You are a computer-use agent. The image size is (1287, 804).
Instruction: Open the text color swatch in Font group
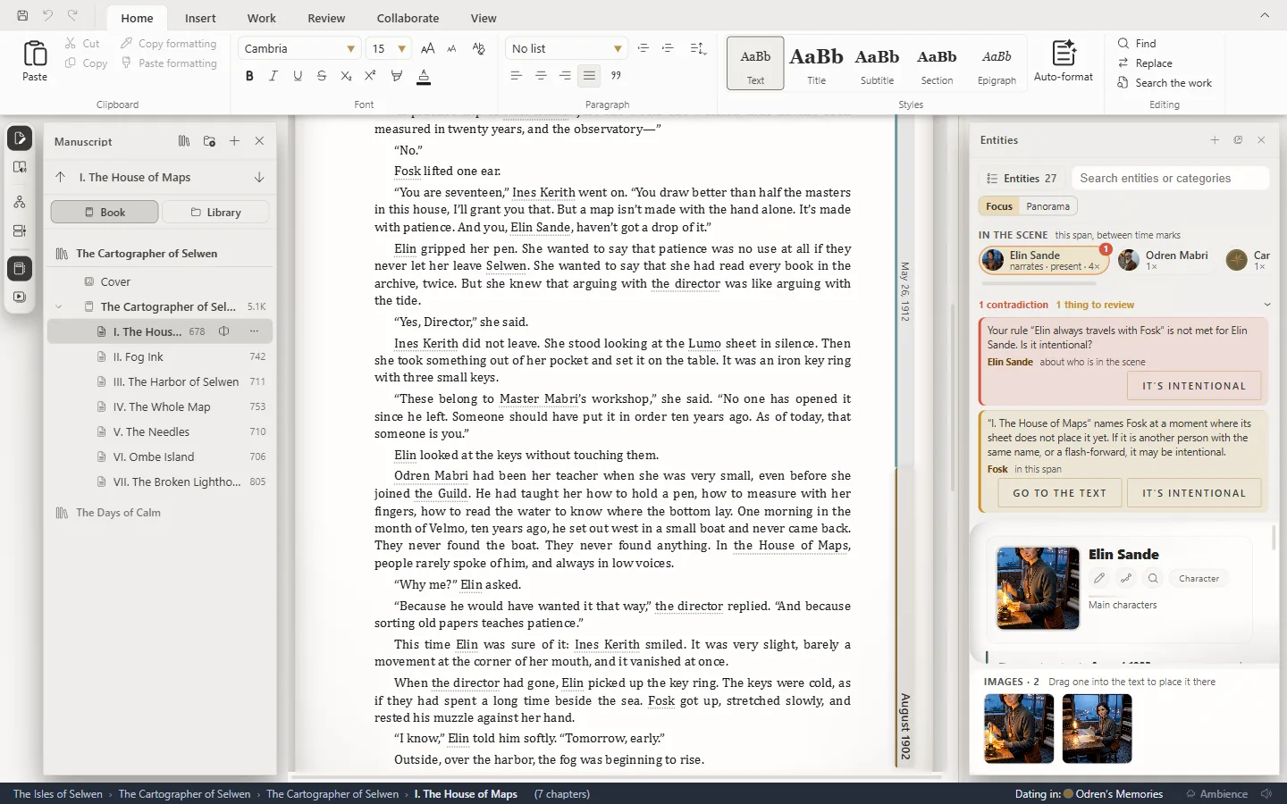coord(424,77)
